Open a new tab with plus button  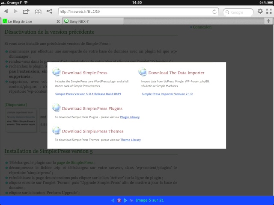point(269,21)
